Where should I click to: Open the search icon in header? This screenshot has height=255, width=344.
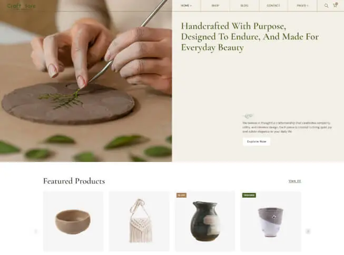(x=326, y=6)
